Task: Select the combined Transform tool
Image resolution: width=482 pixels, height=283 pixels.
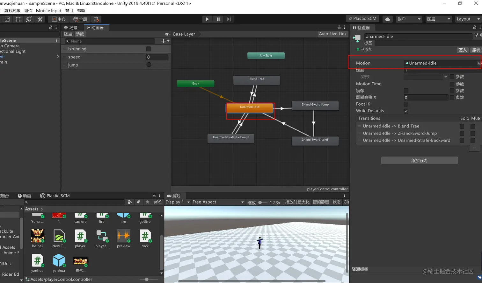Action: (29, 19)
